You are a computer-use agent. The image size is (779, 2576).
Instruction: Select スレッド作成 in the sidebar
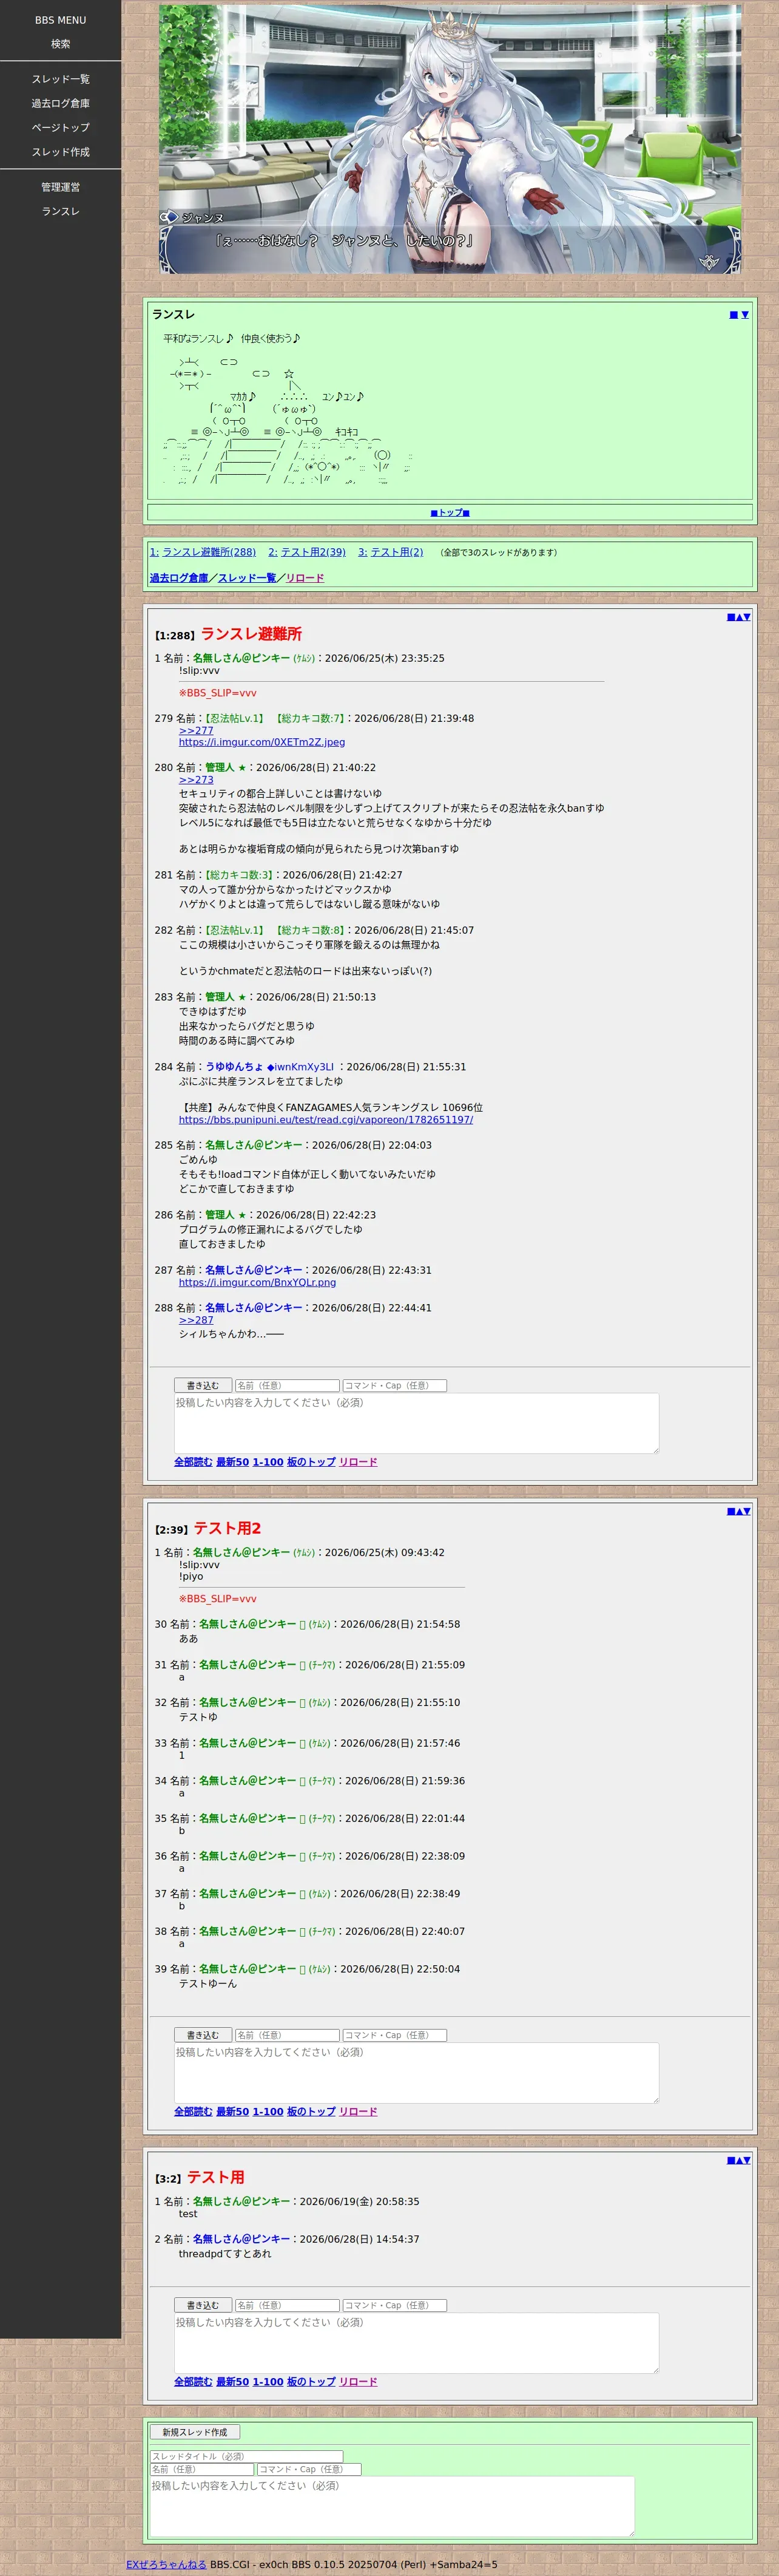61,152
